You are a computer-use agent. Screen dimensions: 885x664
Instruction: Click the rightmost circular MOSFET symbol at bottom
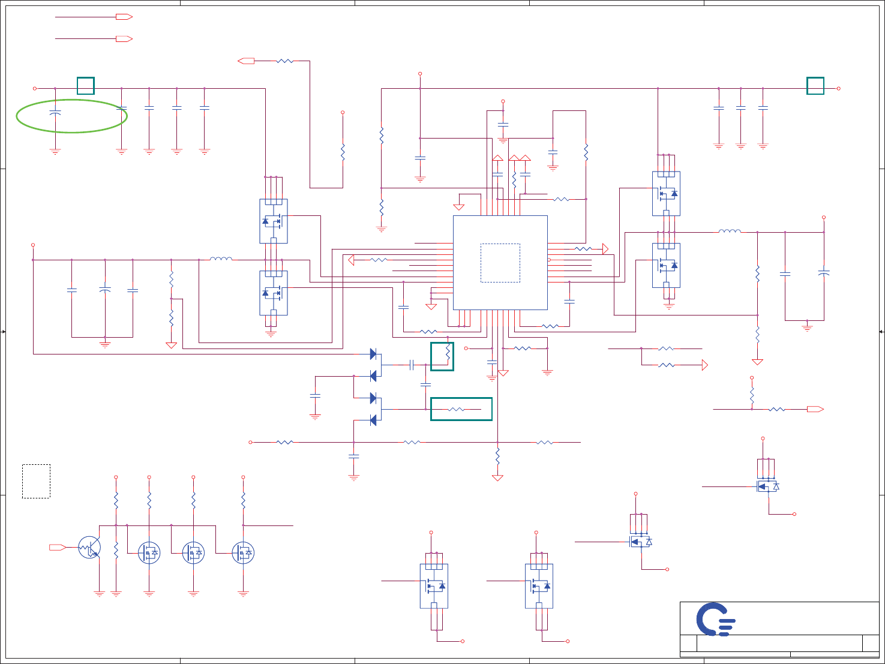click(243, 552)
